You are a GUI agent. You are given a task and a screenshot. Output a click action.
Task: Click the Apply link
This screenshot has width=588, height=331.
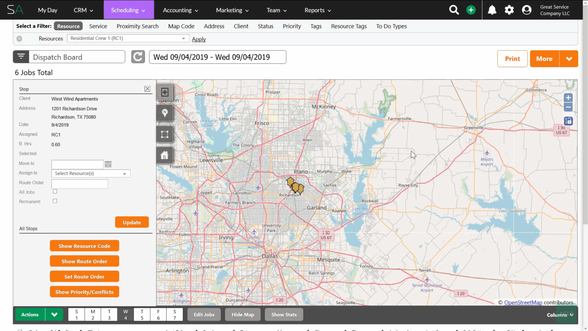199,39
